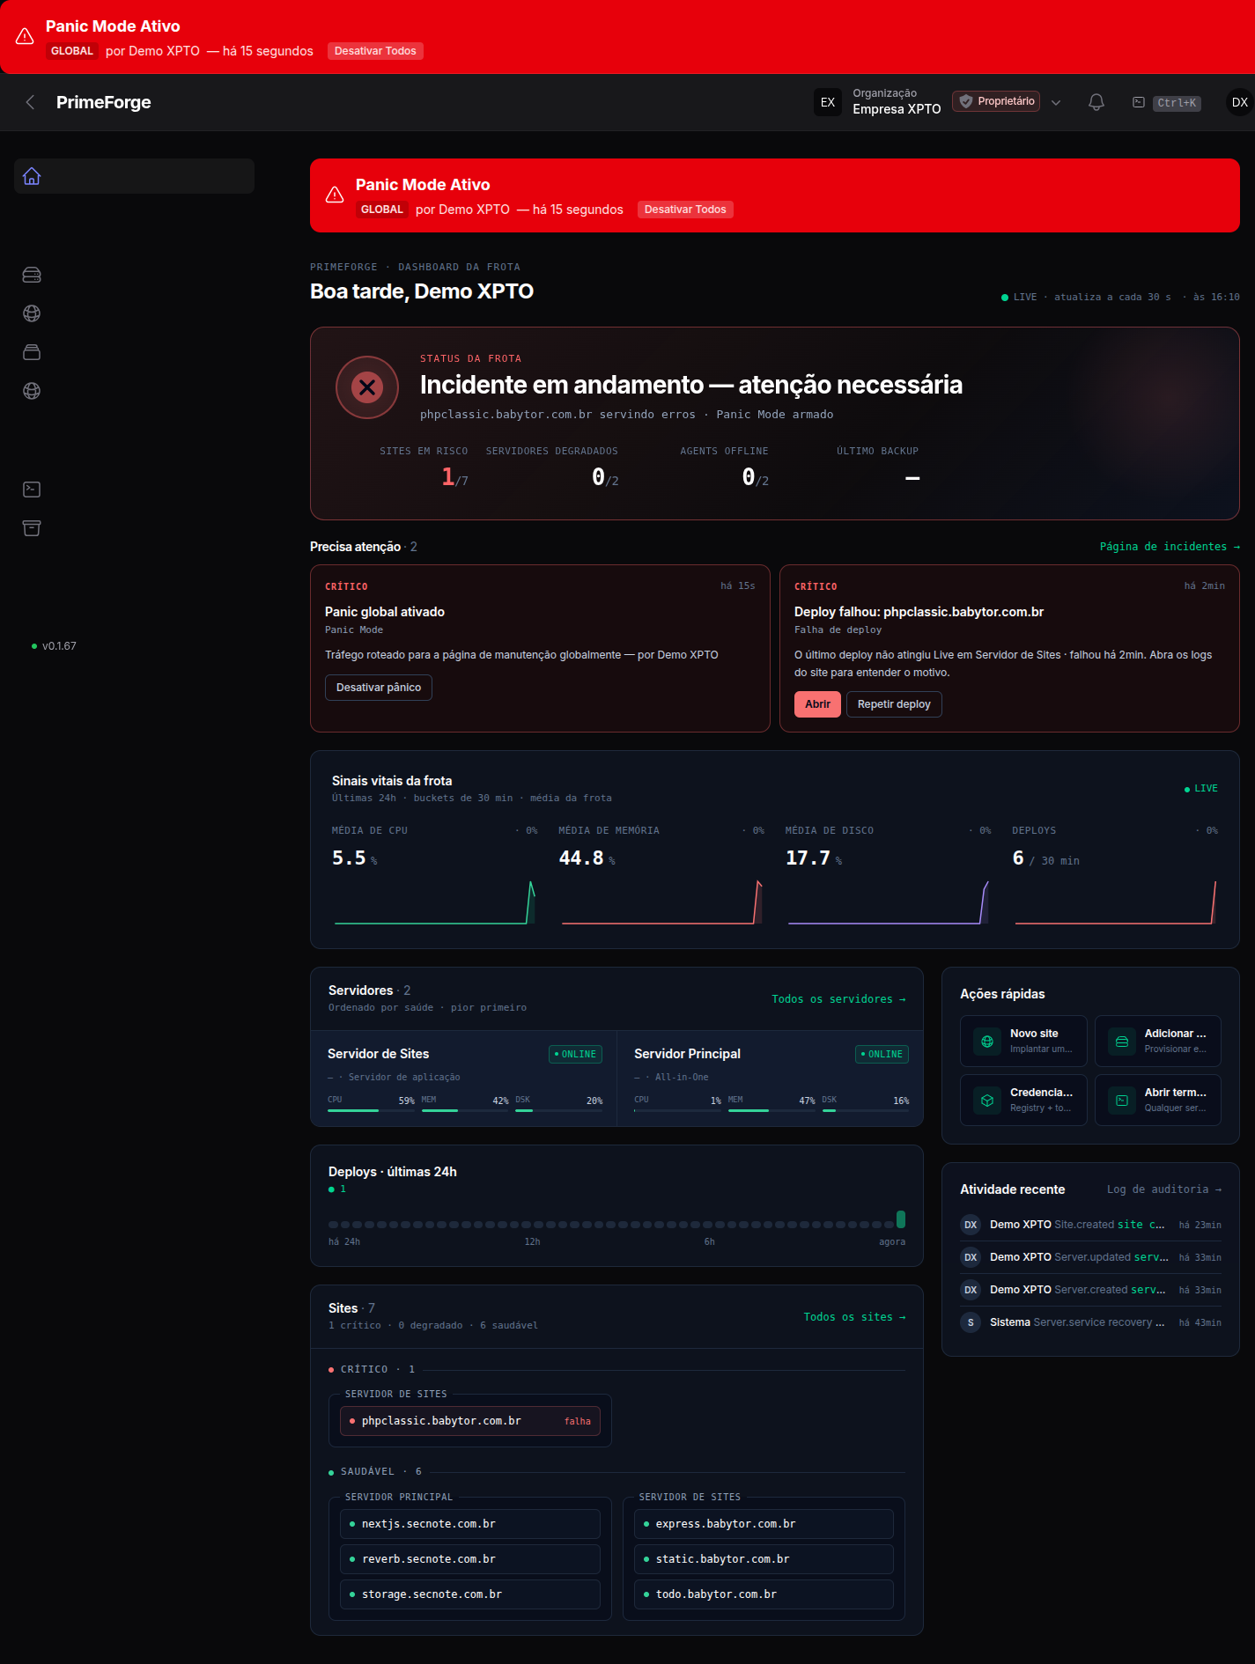Click warning triangle in top banner
Image resolution: width=1255 pixels, height=1664 pixels.
point(25,36)
